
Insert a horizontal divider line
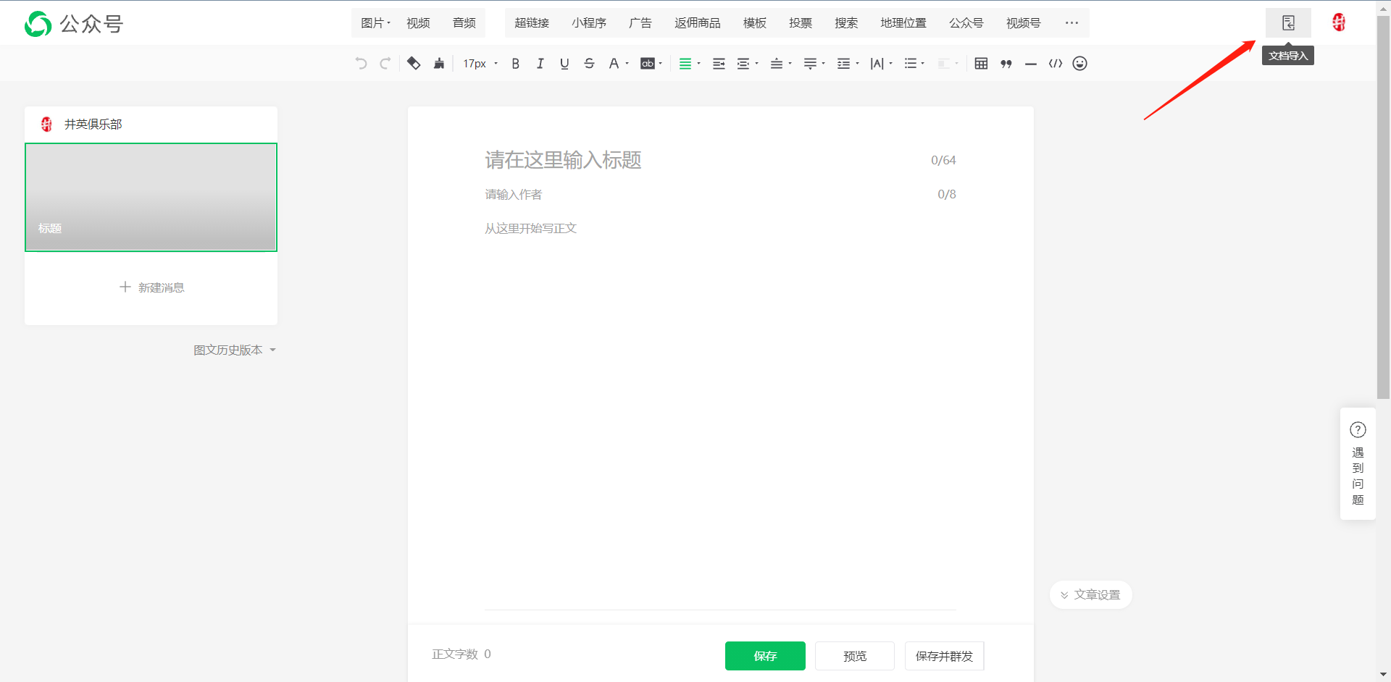pos(1031,64)
